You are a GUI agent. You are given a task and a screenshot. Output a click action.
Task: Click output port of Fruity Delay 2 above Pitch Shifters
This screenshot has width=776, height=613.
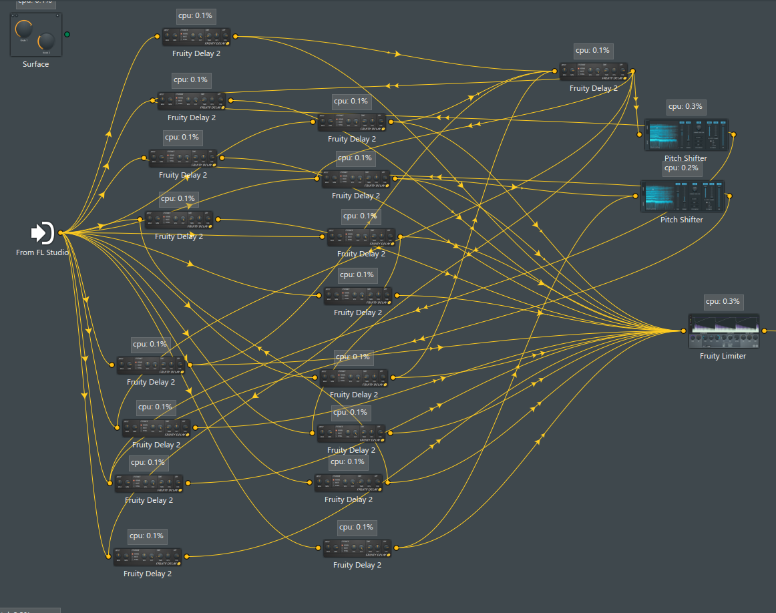pos(632,71)
